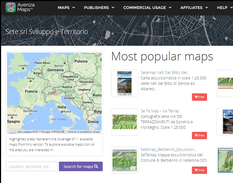
Task: Click the Most popular maps heading
Action: point(162,56)
